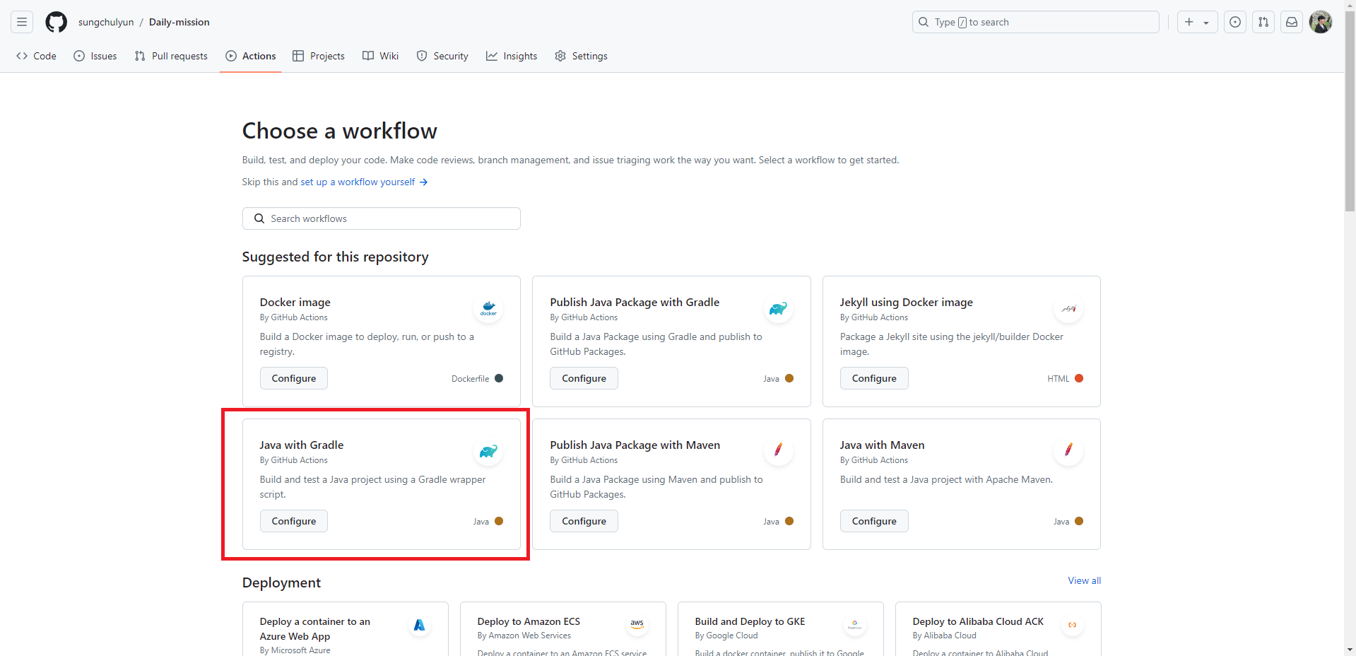This screenshot has width=1356, height=656.
Task: Configure the Java with Maven workflow
Action: pyautogui.click(x=874, y=521)
